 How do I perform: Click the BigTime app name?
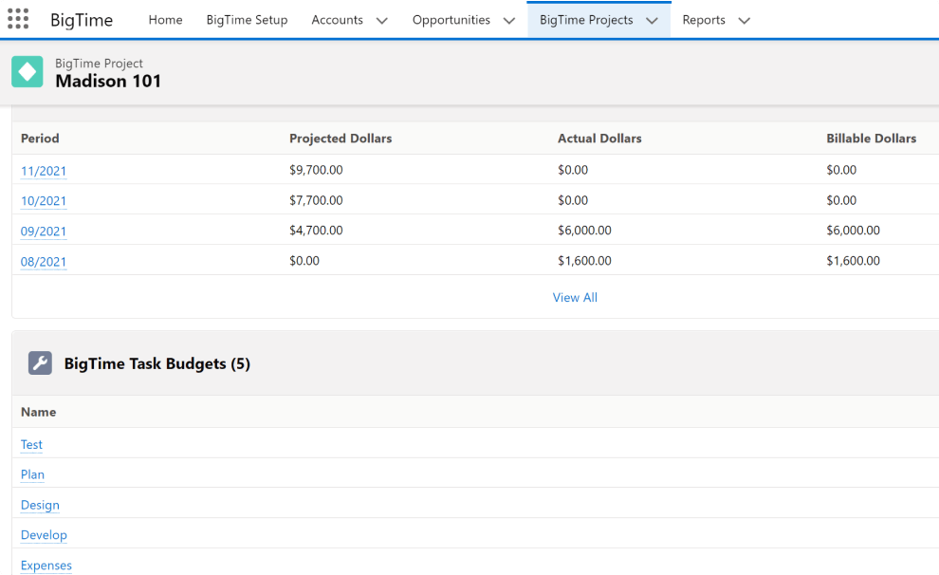tap(82, 20)
